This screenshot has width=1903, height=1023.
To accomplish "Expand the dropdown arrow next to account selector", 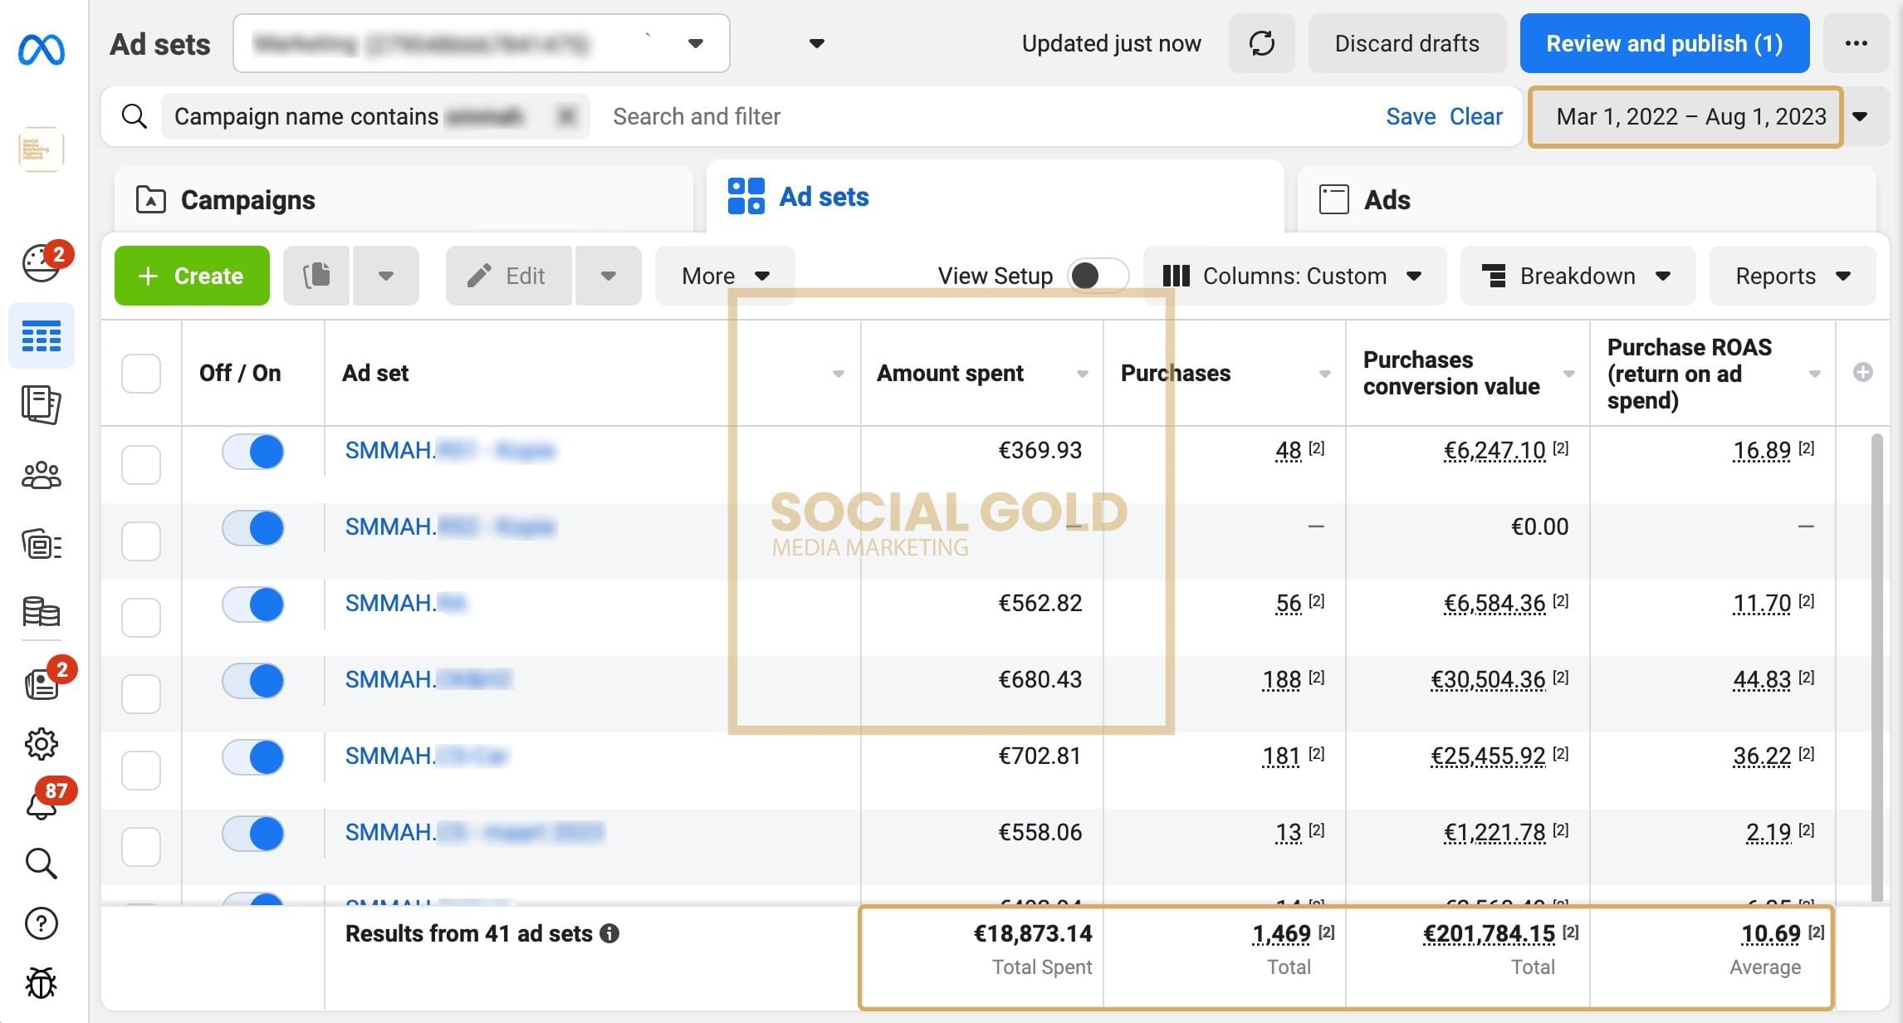I will click(x=817, y=43).
